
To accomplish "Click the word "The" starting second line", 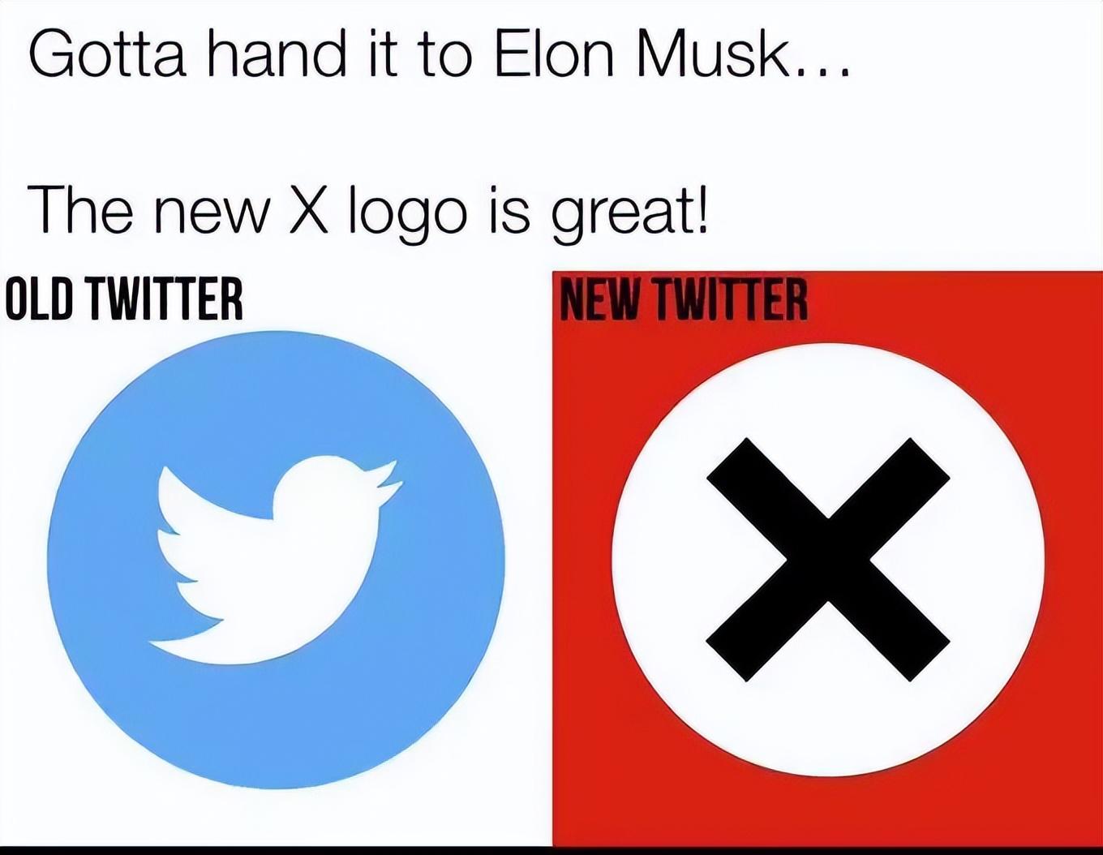I will [x=80, y=208].
